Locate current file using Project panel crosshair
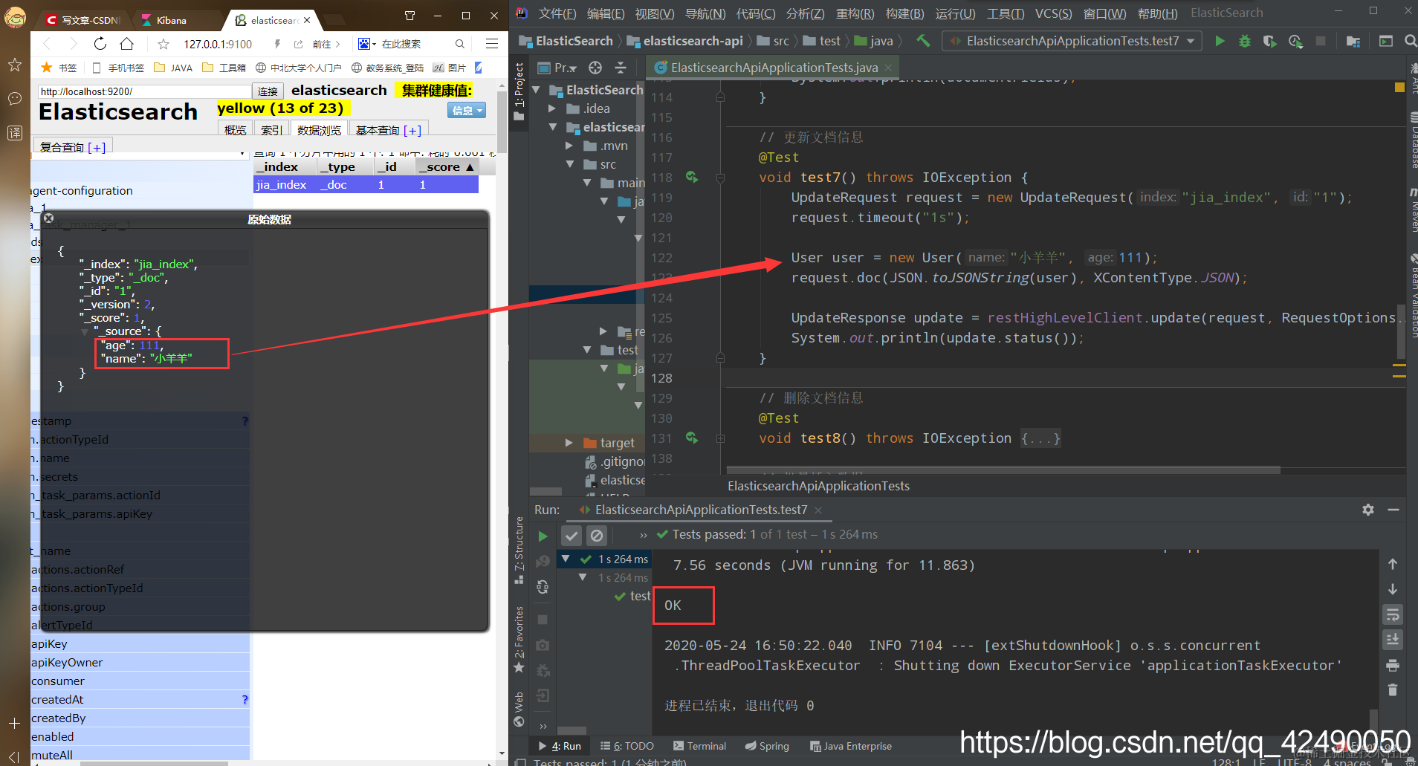Screen dimensions: 1418x766 click(595, 68)
